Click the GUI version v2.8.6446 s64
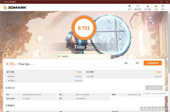Screen dimensions: 170x112 pos(80,98)
